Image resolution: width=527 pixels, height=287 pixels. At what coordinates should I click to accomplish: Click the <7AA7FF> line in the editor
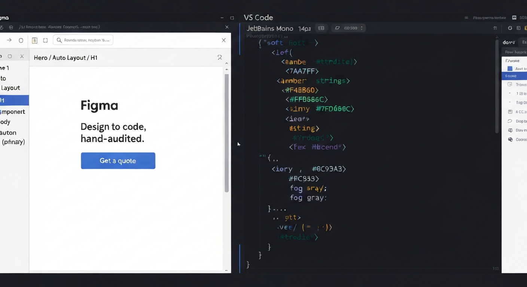[x=302, y=71]
